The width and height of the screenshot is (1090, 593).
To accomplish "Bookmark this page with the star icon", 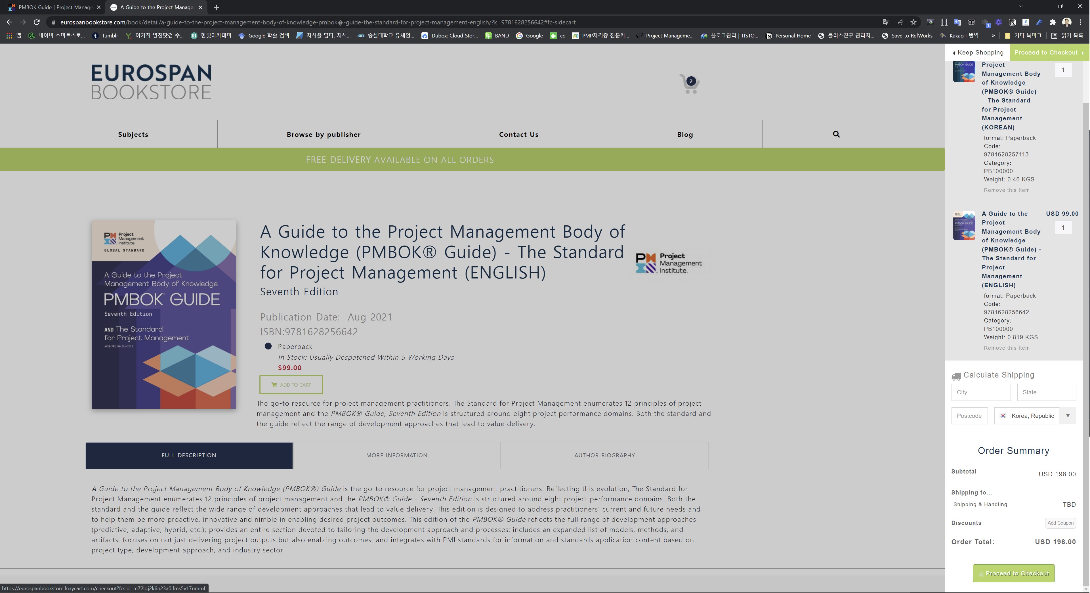I will point(913,22).
